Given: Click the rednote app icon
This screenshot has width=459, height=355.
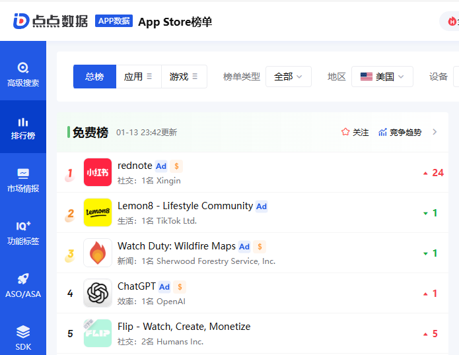Looking at the screenshot, I should 98,172.
